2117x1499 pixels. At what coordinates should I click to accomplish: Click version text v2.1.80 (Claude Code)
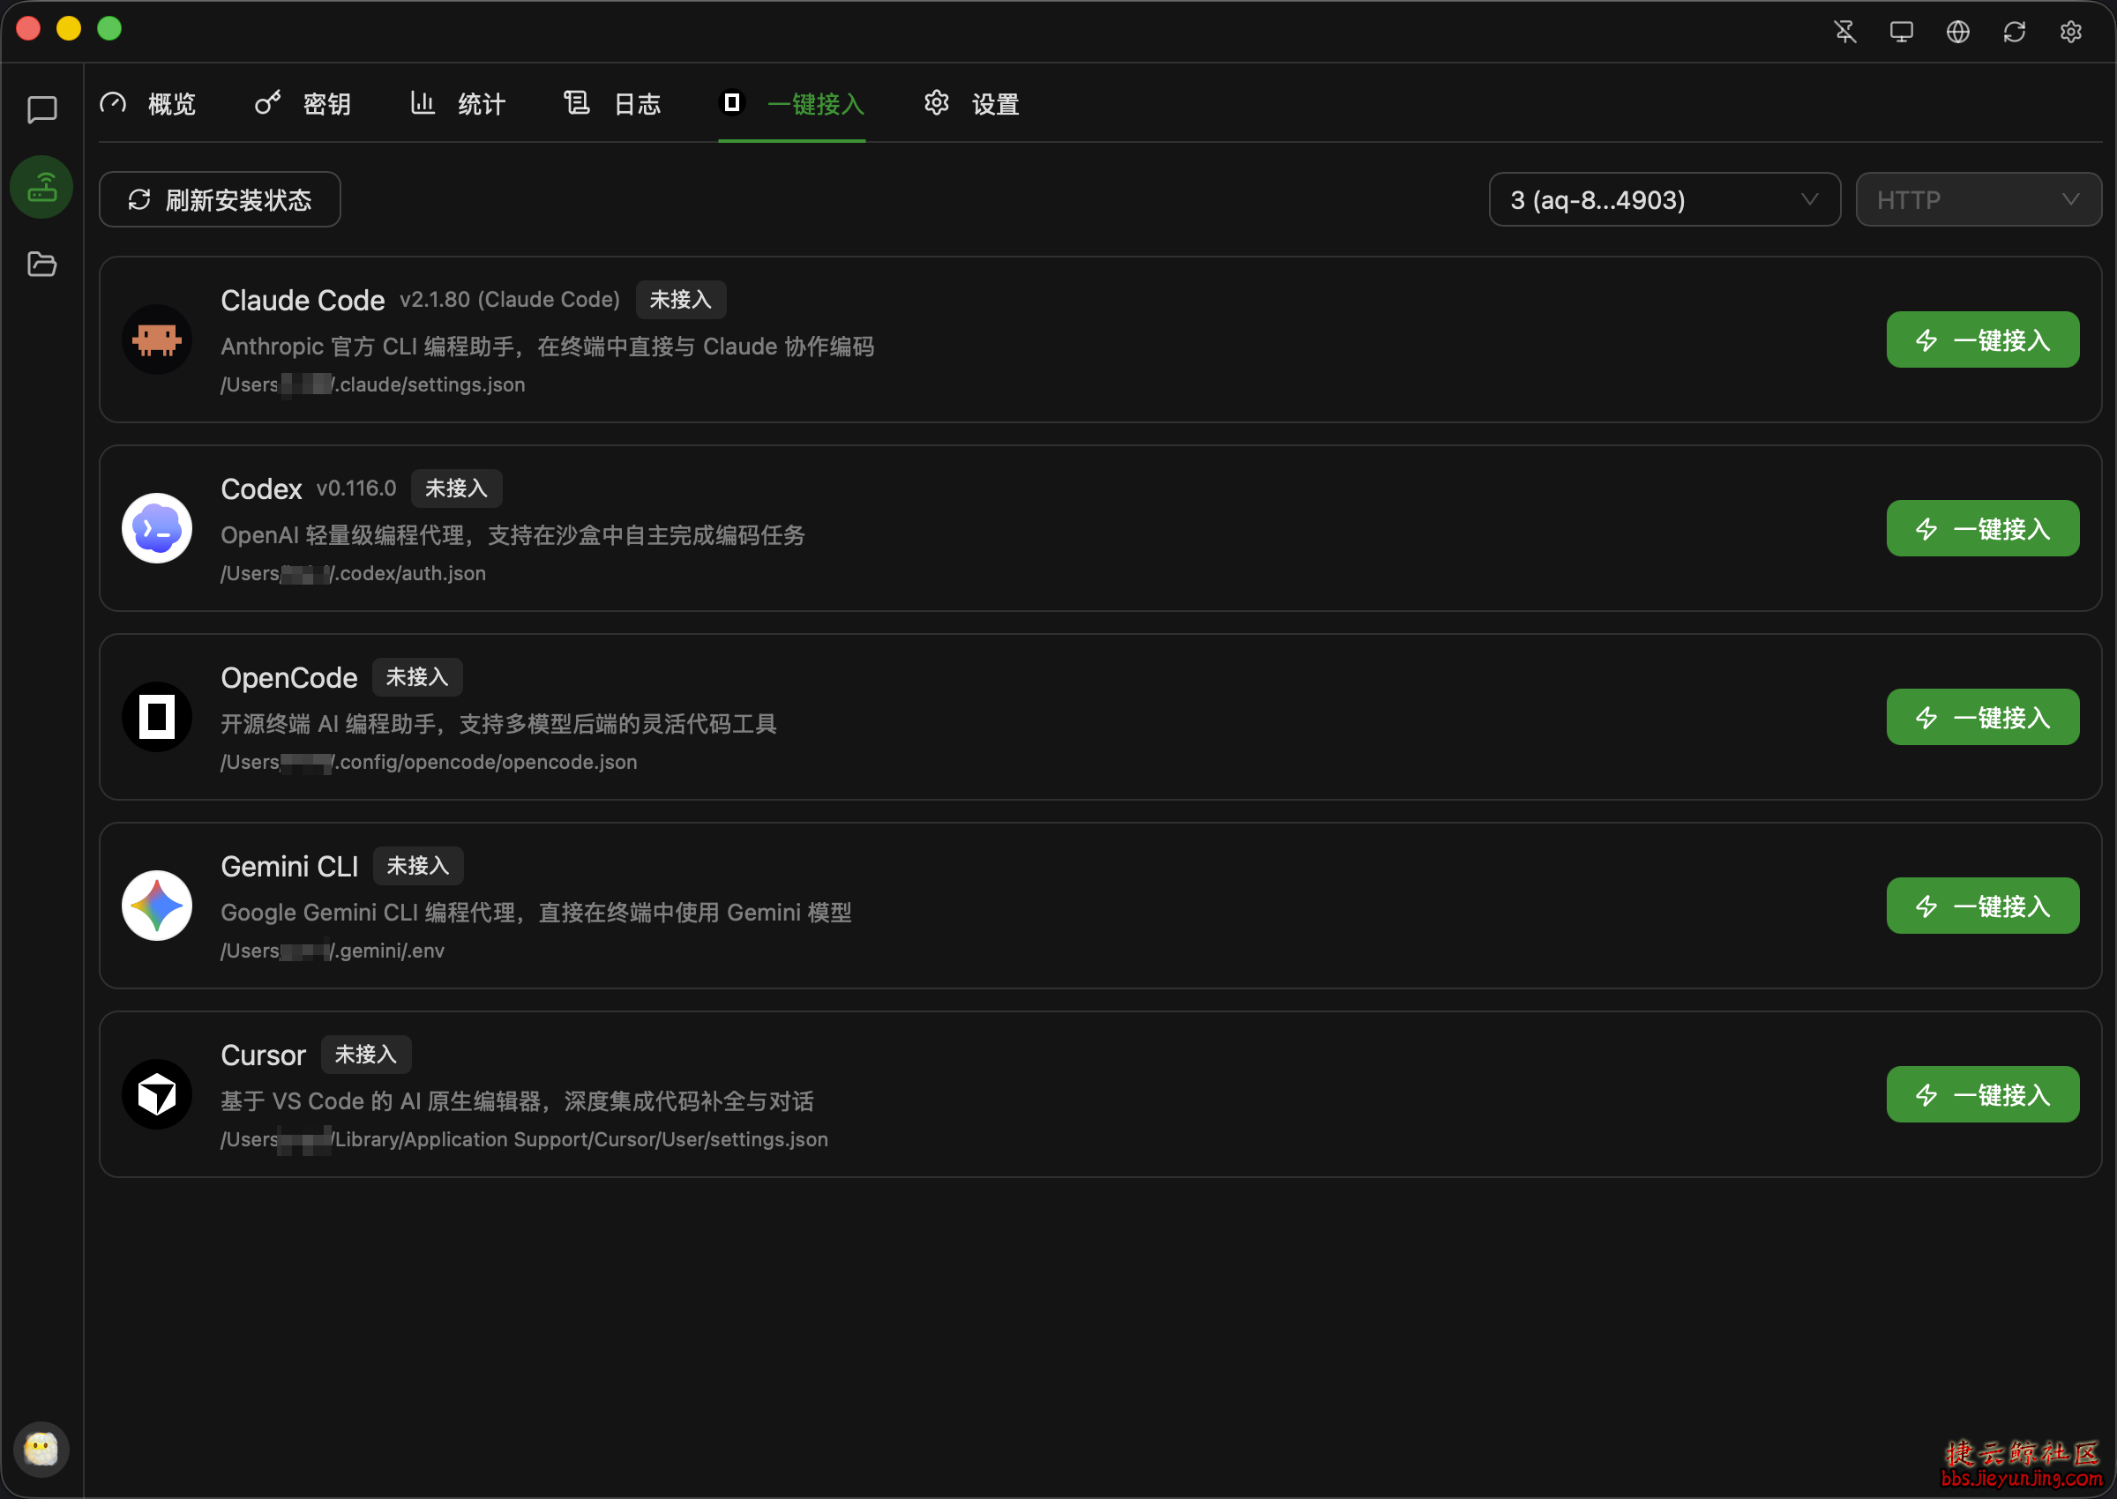tap(510, 300)
